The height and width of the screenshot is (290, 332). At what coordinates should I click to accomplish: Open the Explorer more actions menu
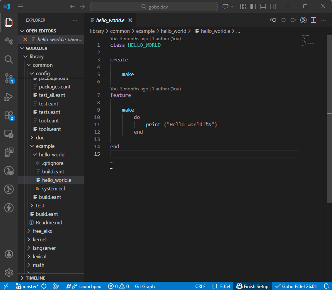click(x=76, y=20)
